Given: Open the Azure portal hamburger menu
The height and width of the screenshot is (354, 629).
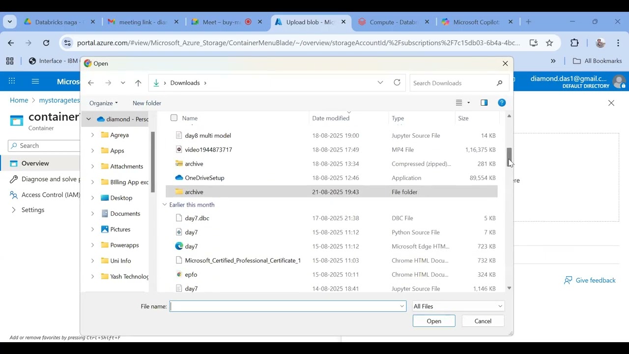Looking at the screenshot, I should pos(35,82).
